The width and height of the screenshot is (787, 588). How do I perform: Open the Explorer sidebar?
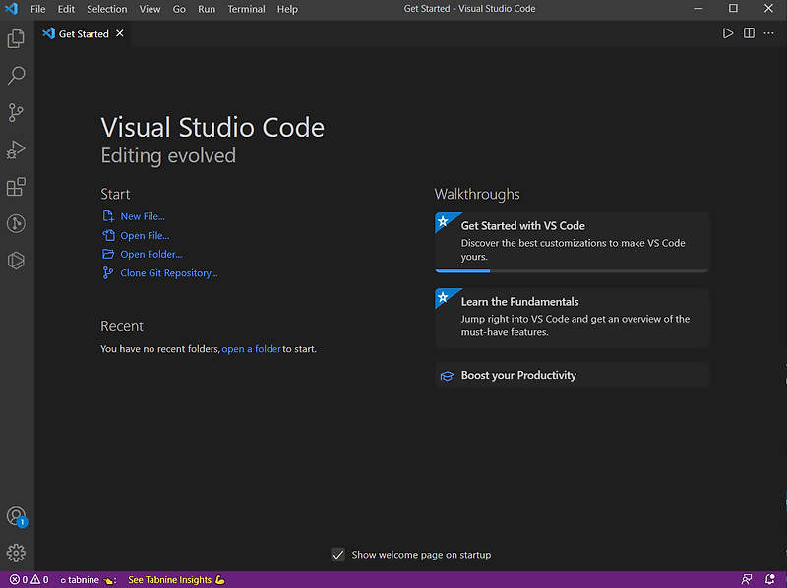point(15,38)
